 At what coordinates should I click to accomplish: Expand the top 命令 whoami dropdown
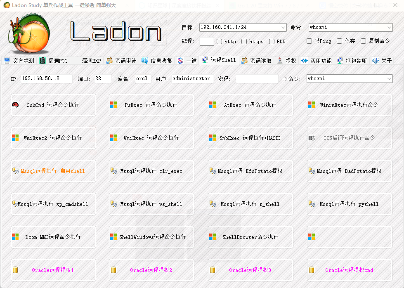pyautogui.click(x=389, y=27)
